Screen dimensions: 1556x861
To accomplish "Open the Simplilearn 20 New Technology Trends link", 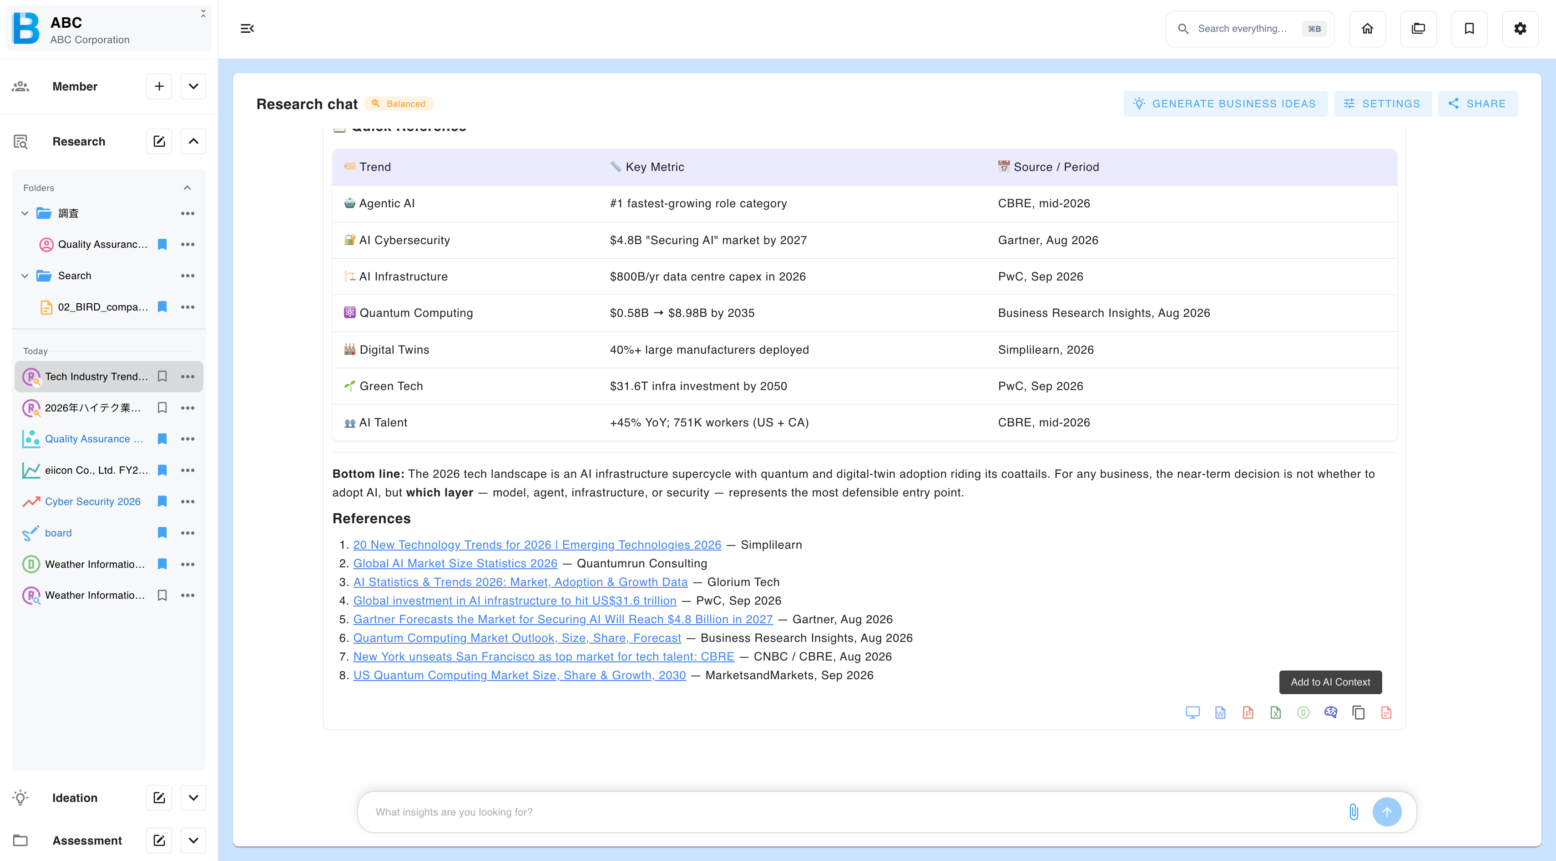I will click(537, 544).
